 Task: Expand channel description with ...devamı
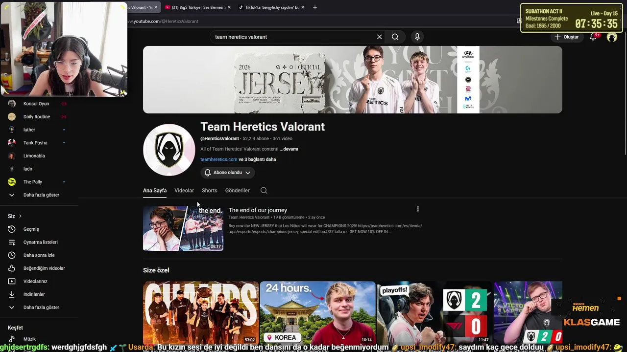[289, 149]
